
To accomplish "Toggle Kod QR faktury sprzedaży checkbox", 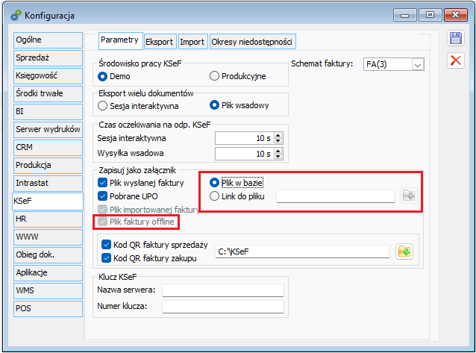I will point(106,244).
